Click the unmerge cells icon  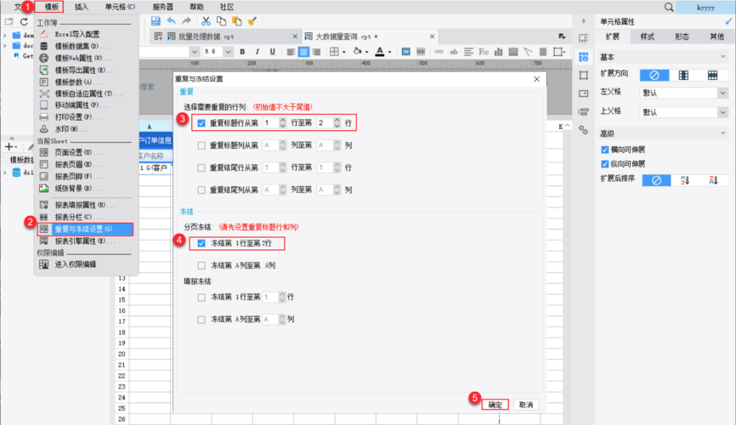(421, 52)
